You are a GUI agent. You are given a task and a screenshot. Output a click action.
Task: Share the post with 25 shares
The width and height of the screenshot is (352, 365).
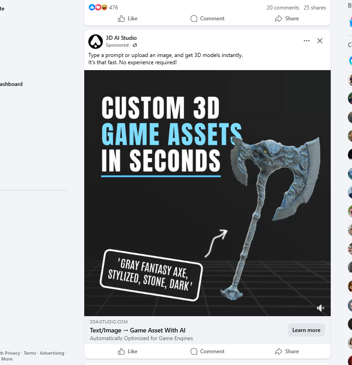287,19
